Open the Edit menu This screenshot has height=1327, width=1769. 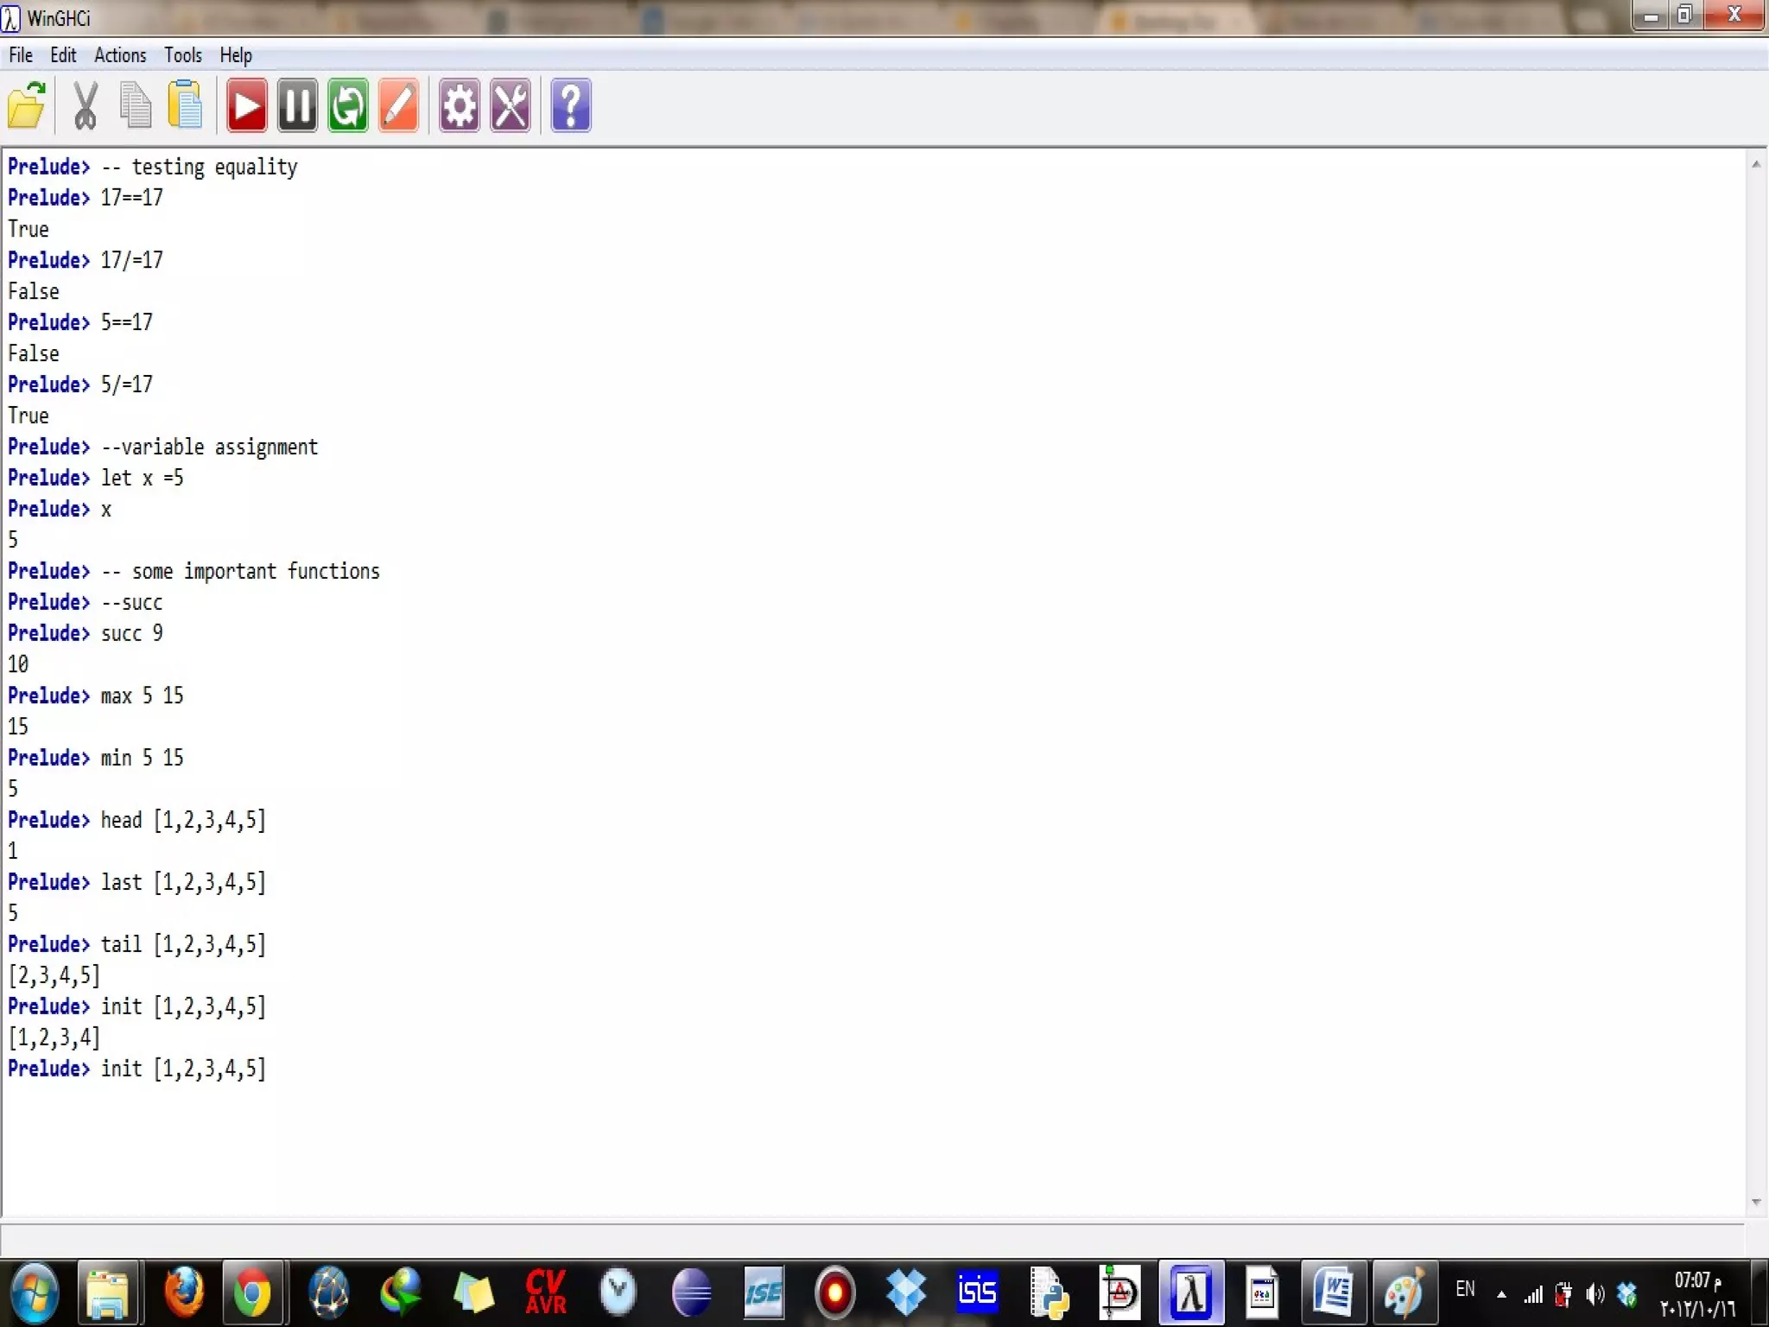tap(63, 55)
